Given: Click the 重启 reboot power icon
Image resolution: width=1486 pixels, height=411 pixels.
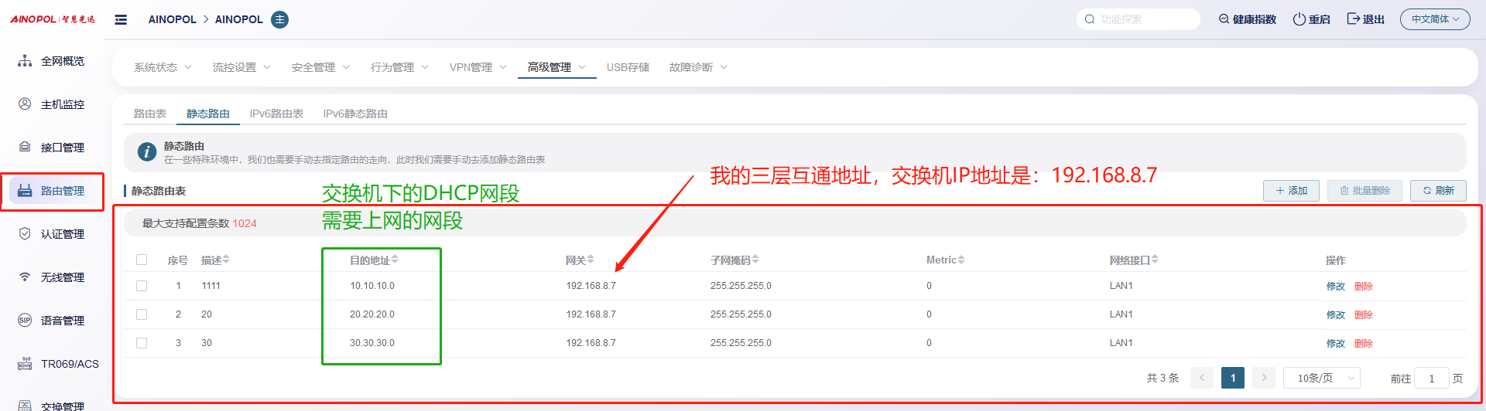Looking at the screenshot, I should point(1299,19).
